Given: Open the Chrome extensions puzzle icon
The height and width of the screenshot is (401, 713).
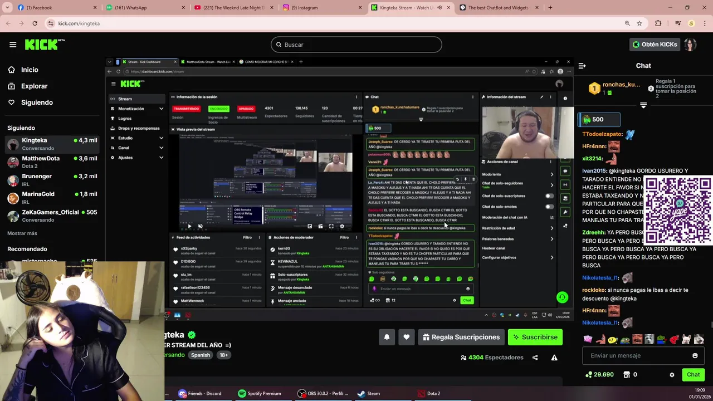Looking at the screenshot, I should [658, 23].
